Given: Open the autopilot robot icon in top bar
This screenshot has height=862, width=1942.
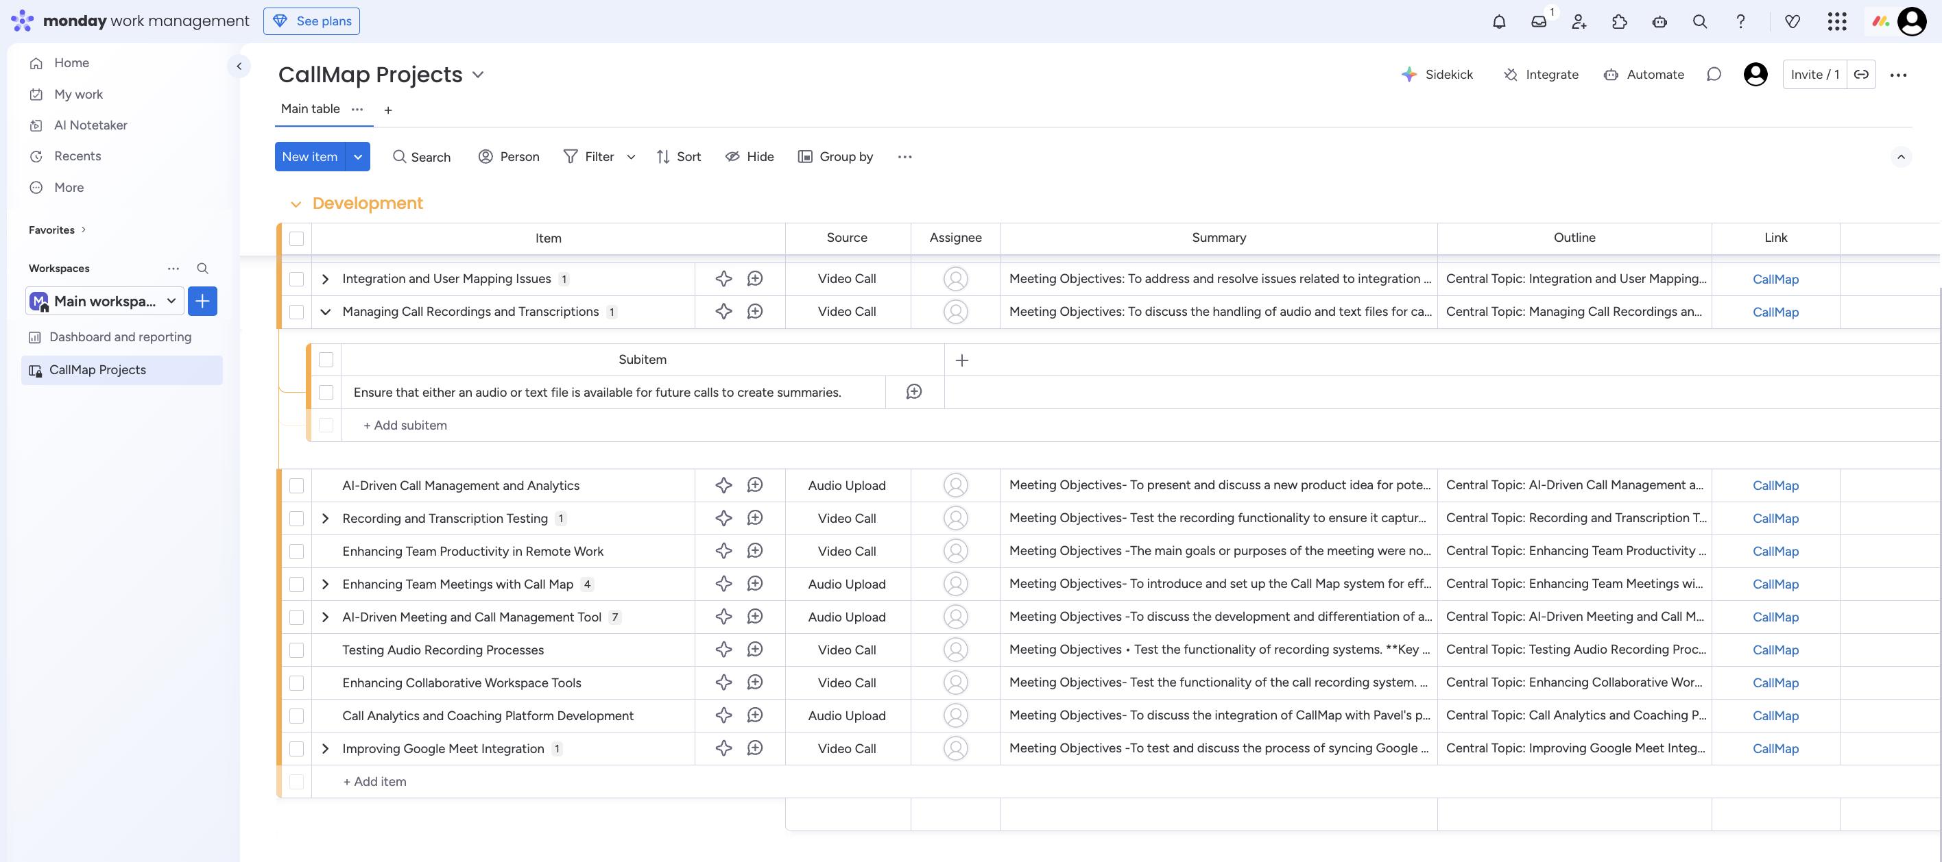Looking at the screenshot, I should pyautogui.click(x=1659, y=21).
